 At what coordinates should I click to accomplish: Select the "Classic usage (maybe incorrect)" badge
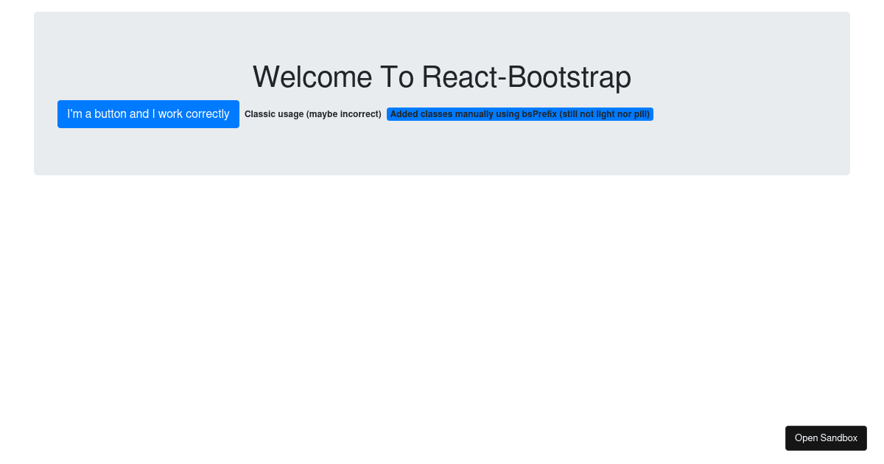(313, 114)
